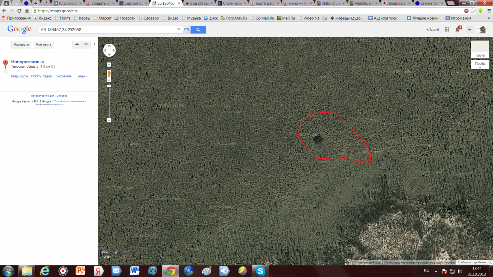Click Маршруты link under the result
Screen dimensions: 493x277
pos(20,76)
